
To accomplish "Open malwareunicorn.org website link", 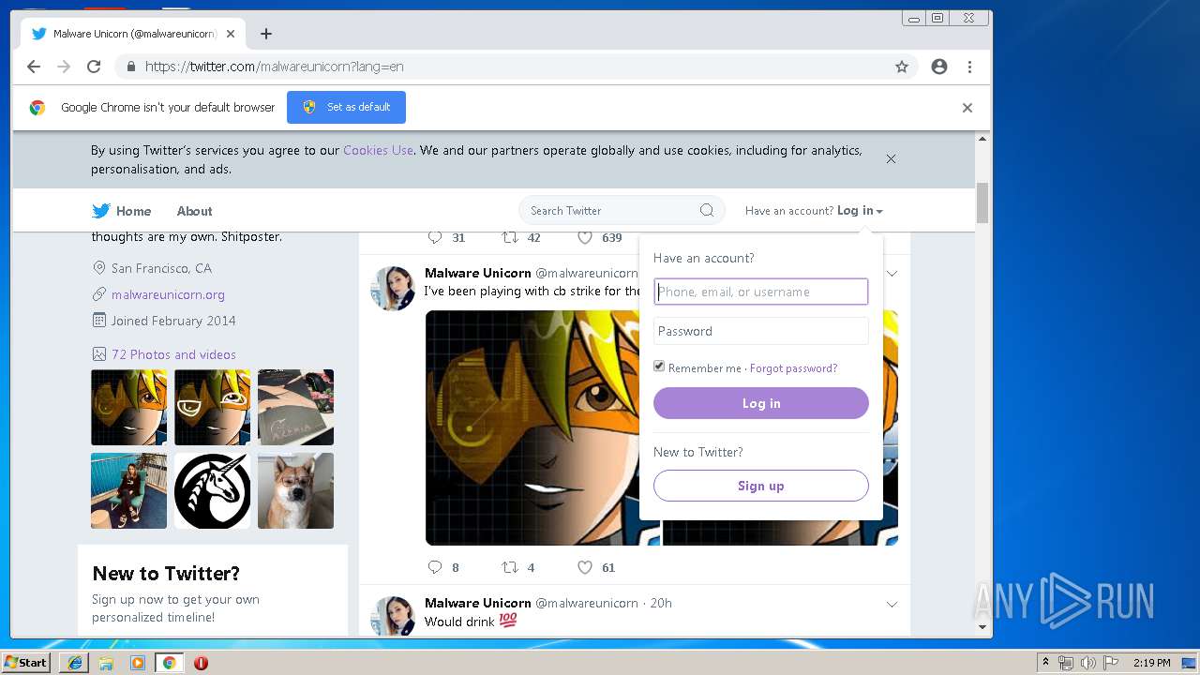I will [168, 294].
